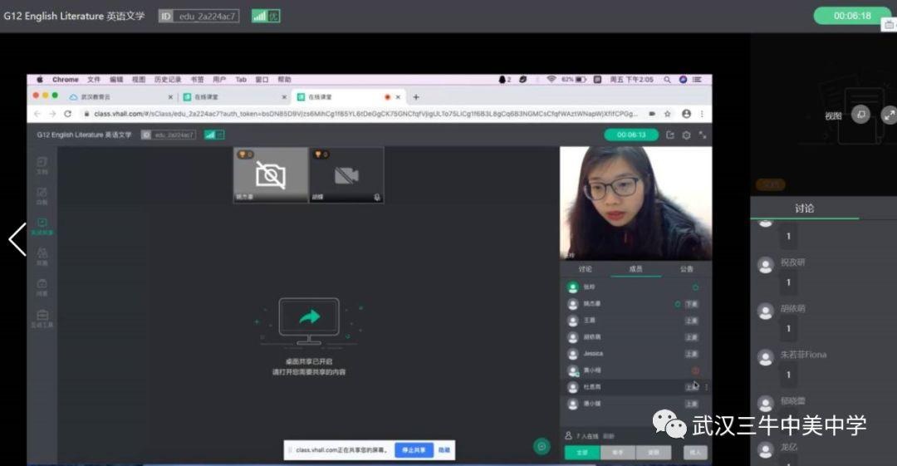Bookmark the page with the star icon

tap(668, 114)
